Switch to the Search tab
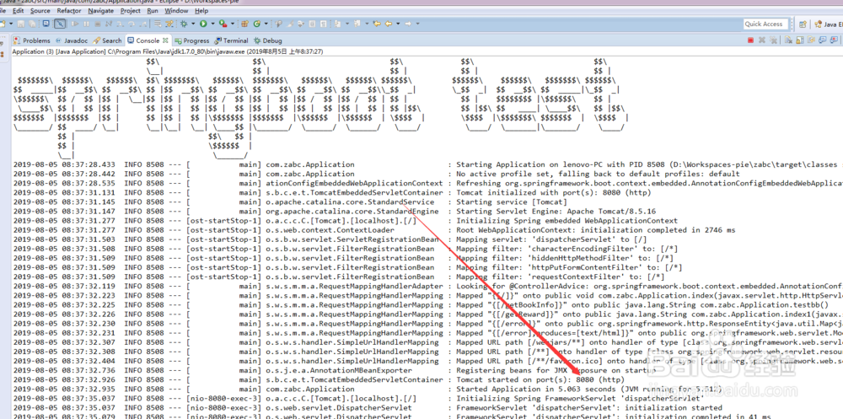This screenshot has width=843, height=419. click(108, 40)
